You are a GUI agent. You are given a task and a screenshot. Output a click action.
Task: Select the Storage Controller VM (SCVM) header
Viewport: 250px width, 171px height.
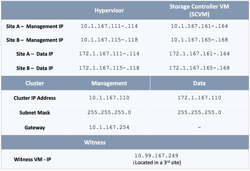point(199,10)
